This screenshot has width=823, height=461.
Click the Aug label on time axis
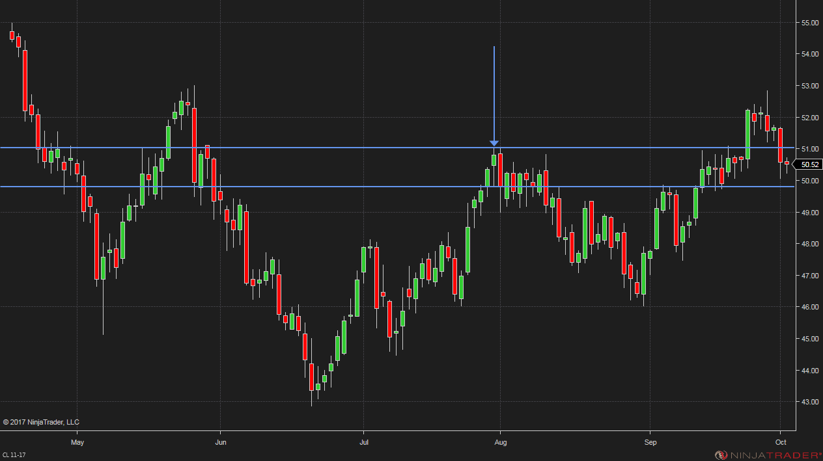coord(501,442)
